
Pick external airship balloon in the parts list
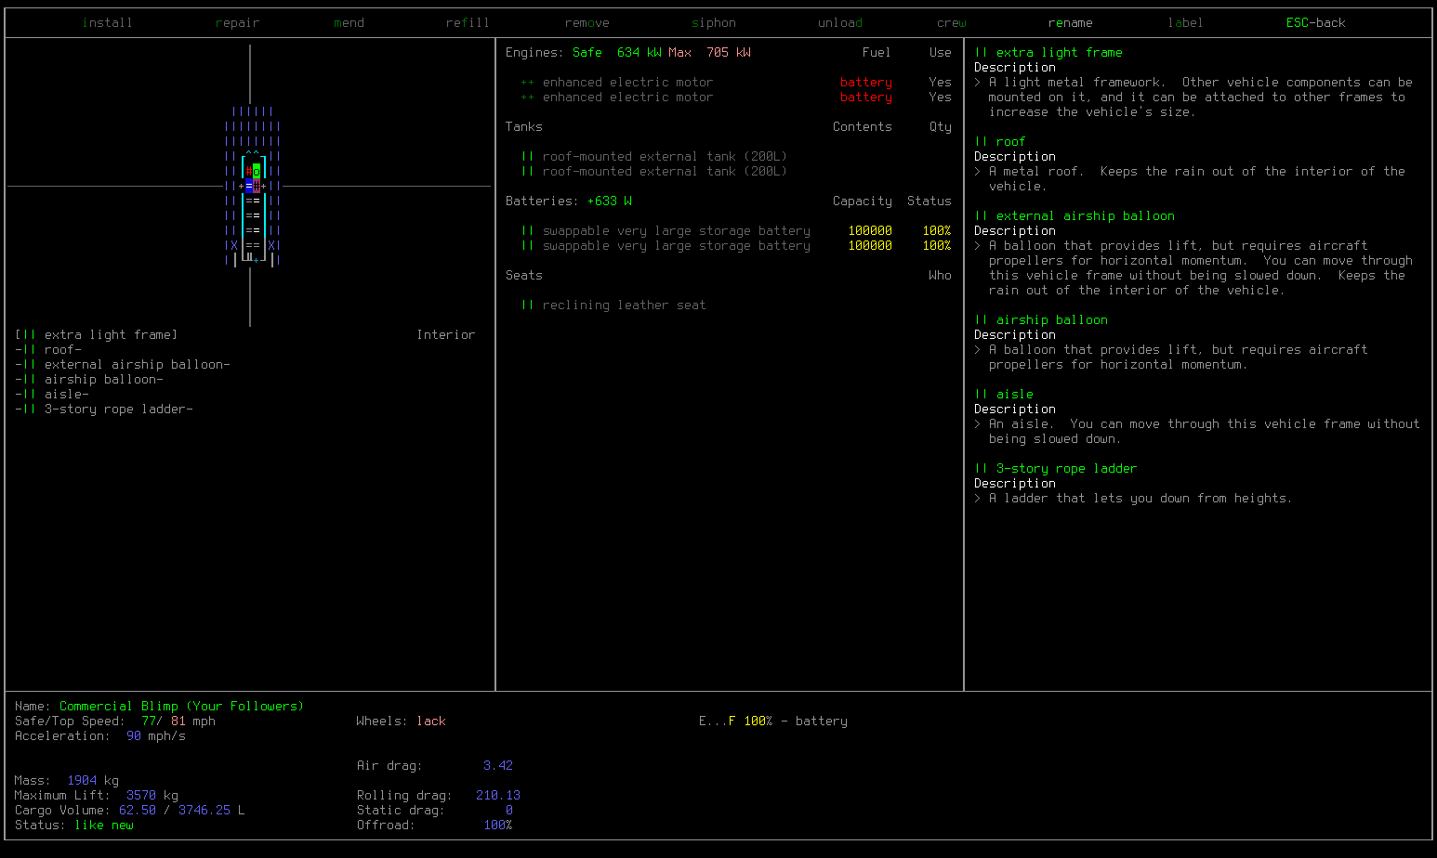(123, 364)
